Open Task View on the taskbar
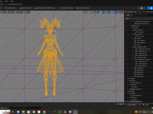Image resolution: width=153 pixels, height=114 pixels. 13,112
